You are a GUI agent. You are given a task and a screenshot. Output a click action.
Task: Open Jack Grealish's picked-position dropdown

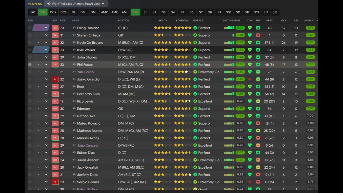41,167
